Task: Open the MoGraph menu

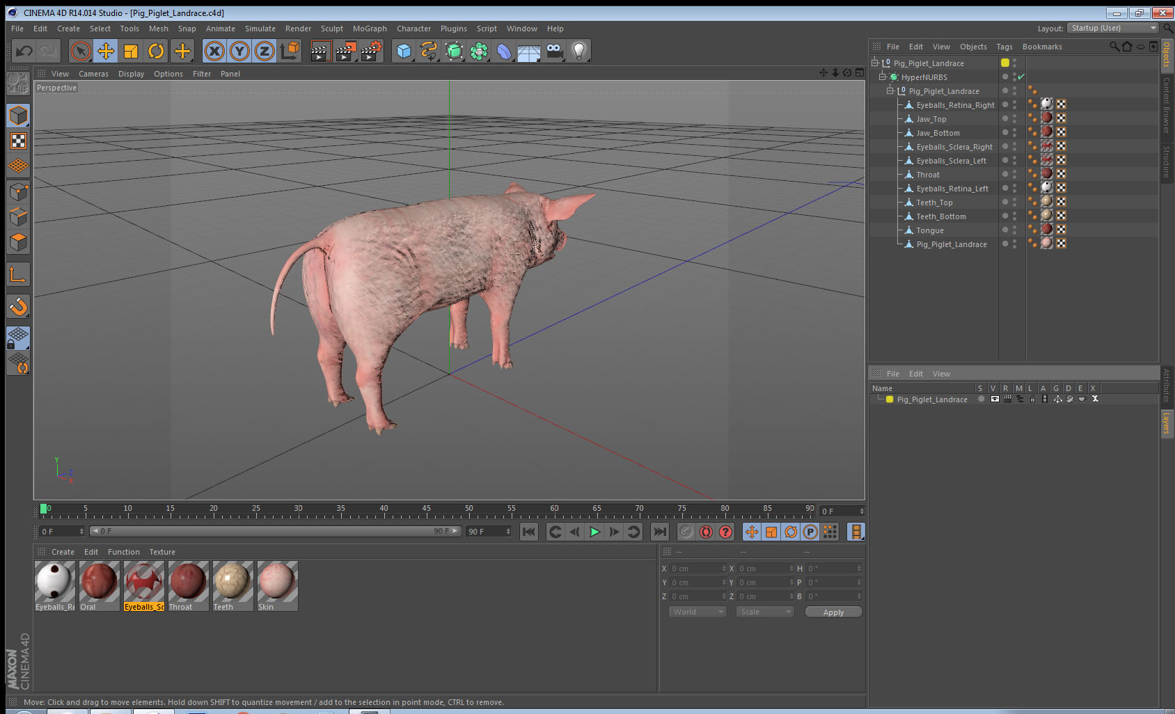Action: (x=370, y=29)
